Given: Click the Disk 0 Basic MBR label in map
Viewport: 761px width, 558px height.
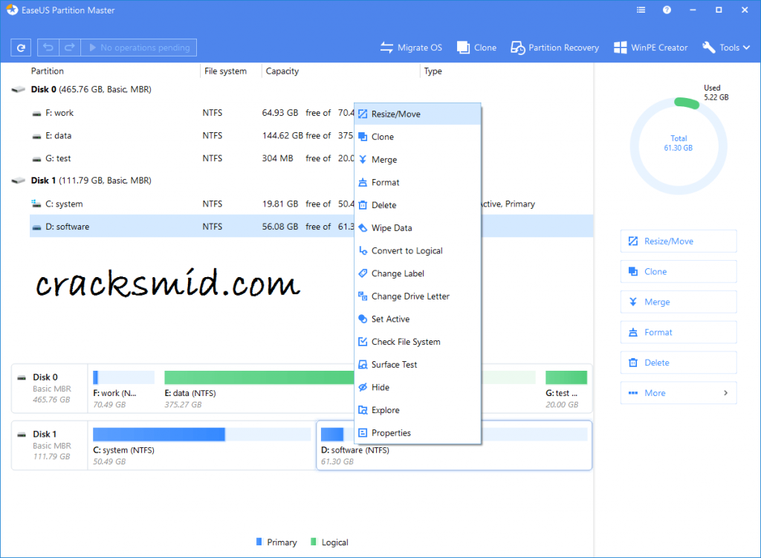Looking at the screenshot, I should coord(50,388).
